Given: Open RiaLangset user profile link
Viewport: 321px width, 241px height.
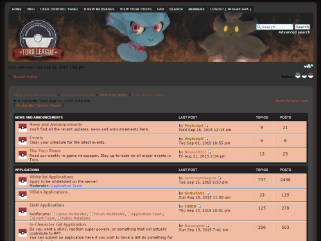Looking at the screenshot, I should (x=195, y=226).
